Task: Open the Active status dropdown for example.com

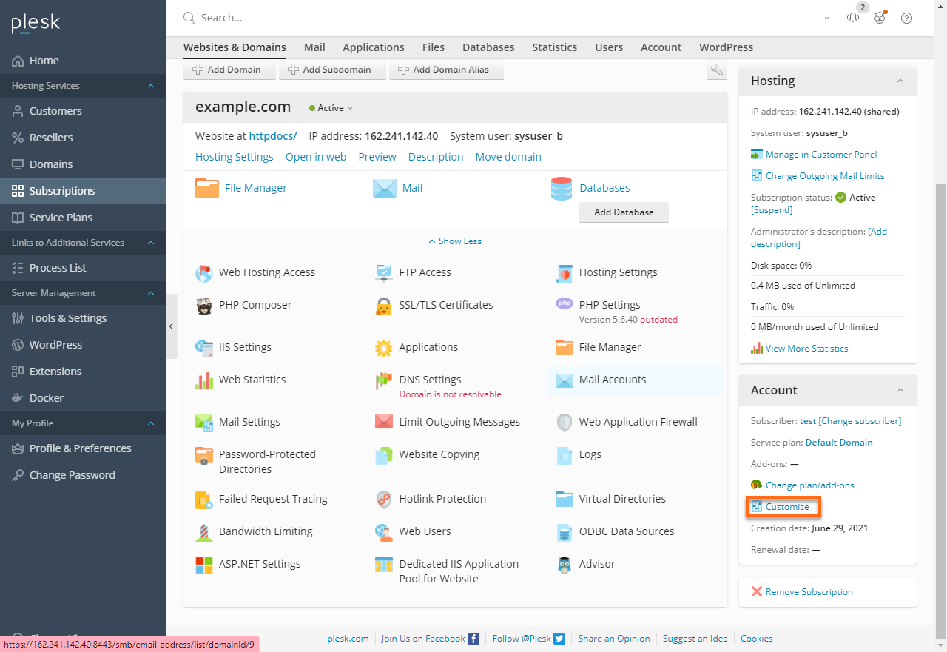Action: pyautogui.click(x=330, y=107)
